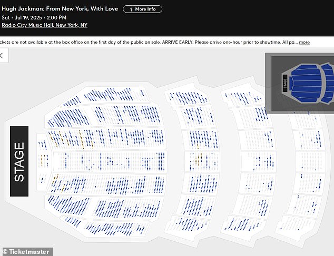Select the bottom-left orchestra corner section

point(72,221)
